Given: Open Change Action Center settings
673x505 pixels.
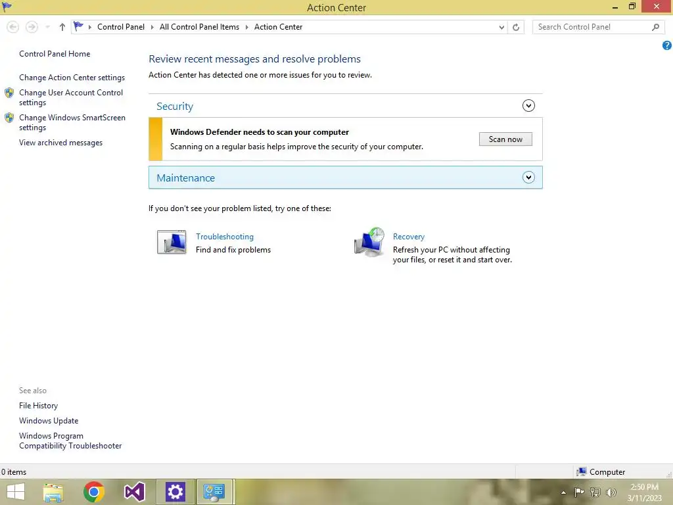Looking at the screenshot, I should coord(72,78).
